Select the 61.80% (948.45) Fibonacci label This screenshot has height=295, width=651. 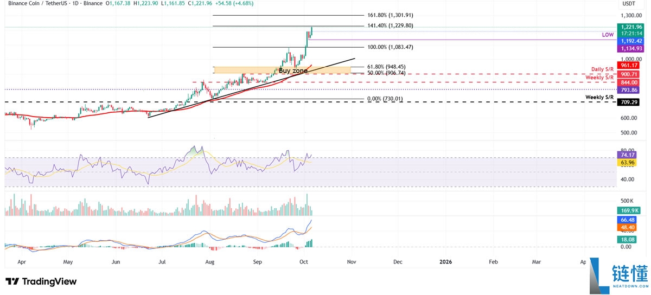387,67
